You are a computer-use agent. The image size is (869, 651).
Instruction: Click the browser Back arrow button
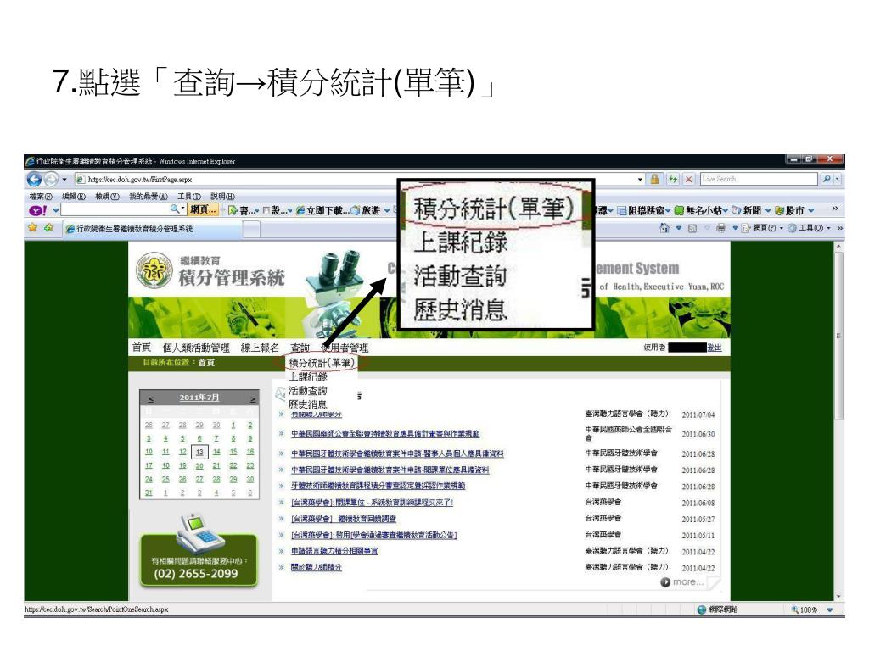click(x=34, y=180)
